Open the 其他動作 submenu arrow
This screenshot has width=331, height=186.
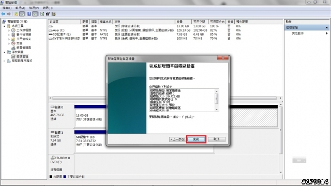click(327, 33)
